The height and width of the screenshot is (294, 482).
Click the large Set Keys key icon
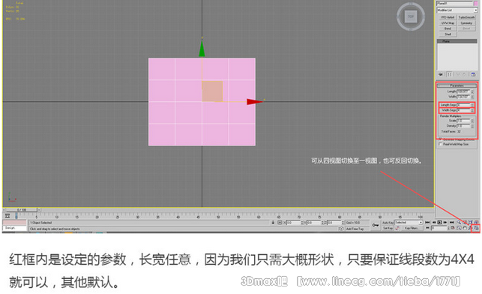coord(376,225)
